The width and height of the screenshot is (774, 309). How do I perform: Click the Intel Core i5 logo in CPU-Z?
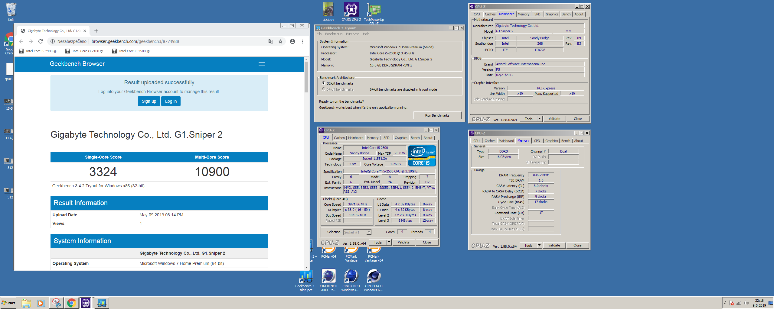coord(422,156)
